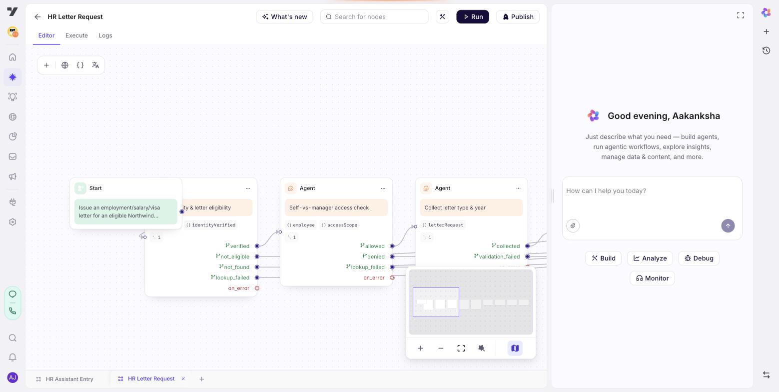Viewport: 779px width, 392px height.
Task: Open the globe icon in left sidebar
Action: [12, 117]
